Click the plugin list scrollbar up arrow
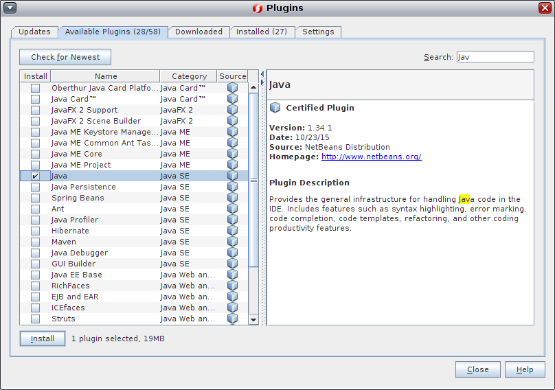Image resolution: width=555 pixels, height=390 pixels. pos(253,87)
